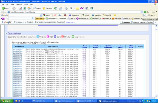The height and width of the screenshot is (103, 158).
Task: Click Yahoo toolbar Mail button
Action: coord(71,19)
